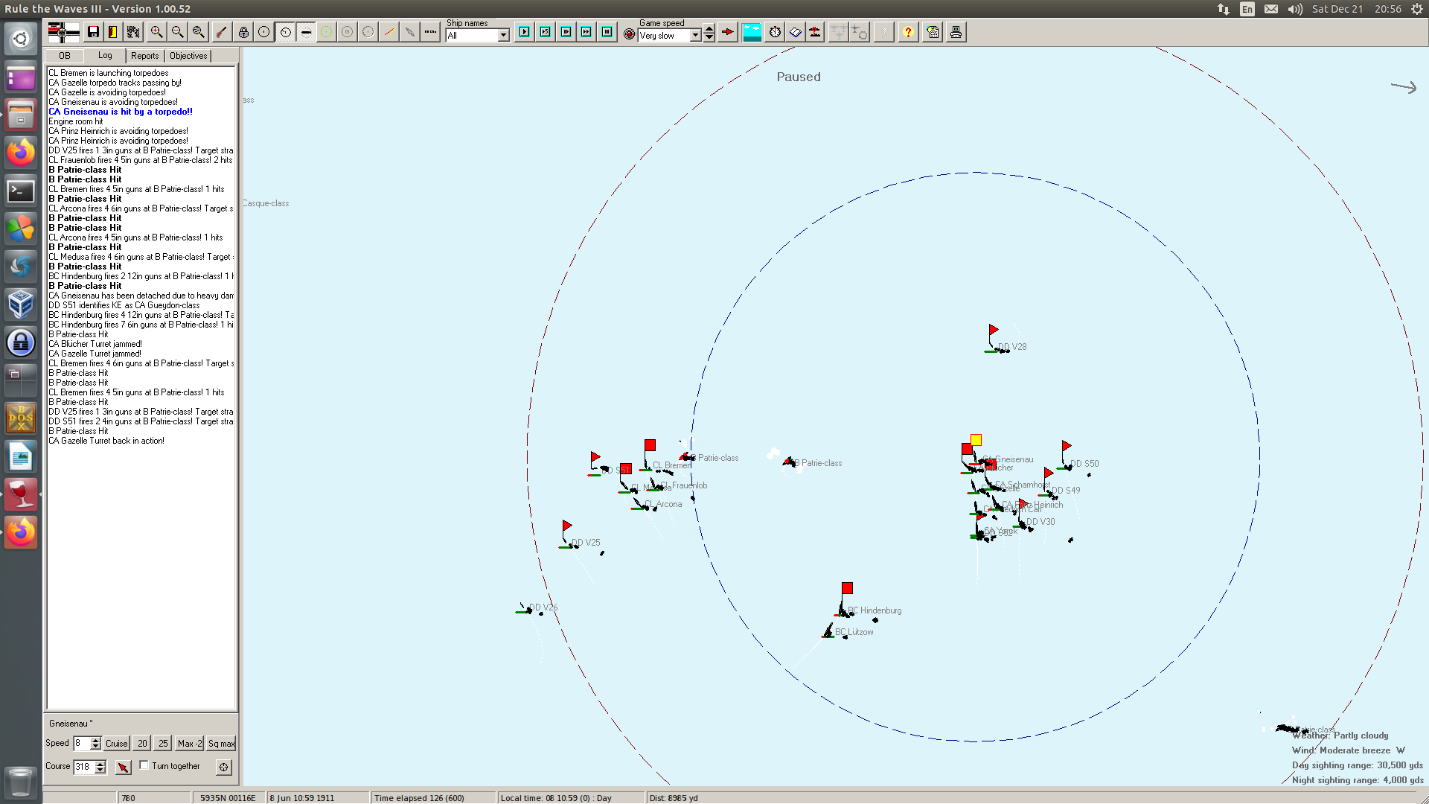
Task: Click the play 5 turns button
Action: [x=546, y=32]
